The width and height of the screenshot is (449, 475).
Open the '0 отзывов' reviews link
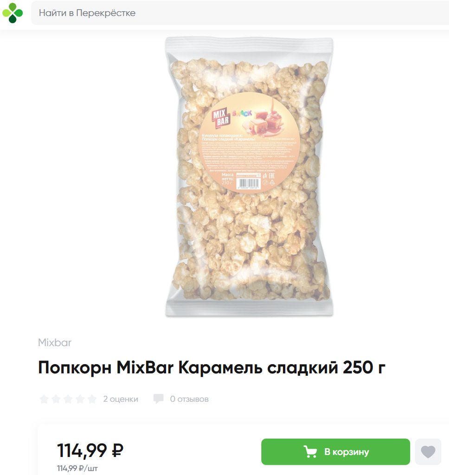click(x=189, y=399)
